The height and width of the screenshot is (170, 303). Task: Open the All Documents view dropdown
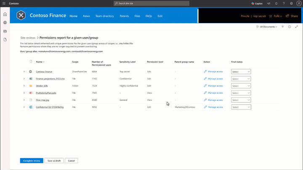pos(267,27)
